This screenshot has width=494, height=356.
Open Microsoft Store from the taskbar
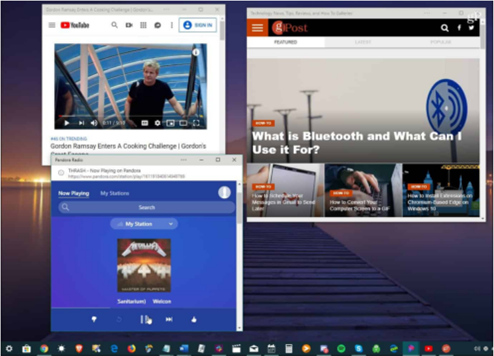tap(26, 349)
